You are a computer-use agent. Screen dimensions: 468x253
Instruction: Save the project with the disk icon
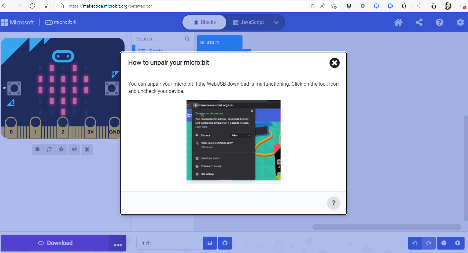pos(210,243)
